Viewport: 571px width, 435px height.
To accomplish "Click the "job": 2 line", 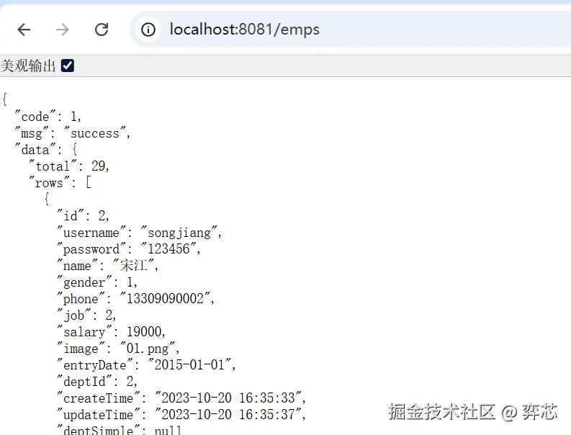I will point(86,315).
